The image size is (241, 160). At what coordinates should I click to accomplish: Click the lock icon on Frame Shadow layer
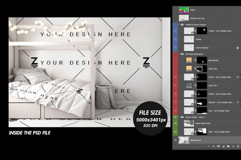(x=238, y=48)
